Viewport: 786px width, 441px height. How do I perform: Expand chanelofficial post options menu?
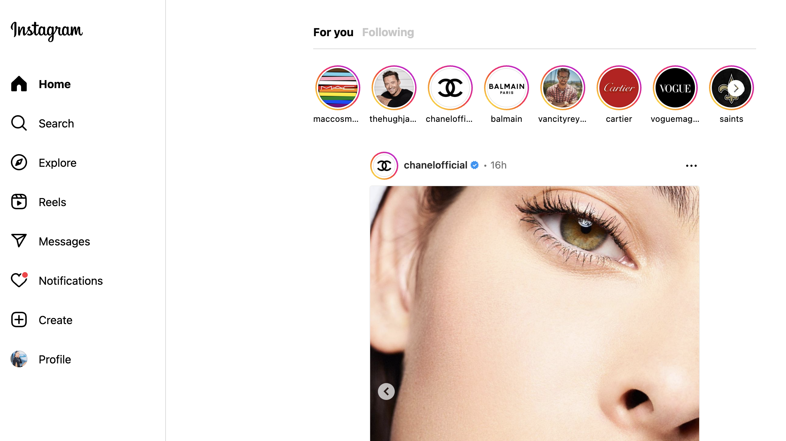pyautogui.click(x=691, y=165)
